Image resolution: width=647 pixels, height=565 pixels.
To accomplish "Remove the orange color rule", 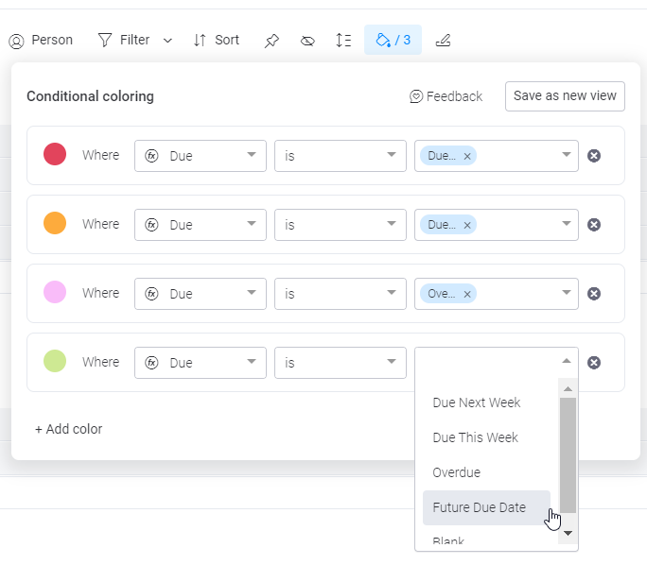I will tap(594, 225).
